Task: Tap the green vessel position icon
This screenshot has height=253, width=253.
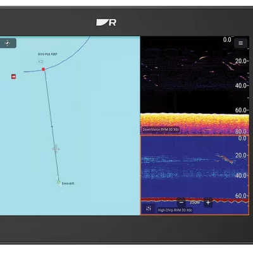Action: 59,182
